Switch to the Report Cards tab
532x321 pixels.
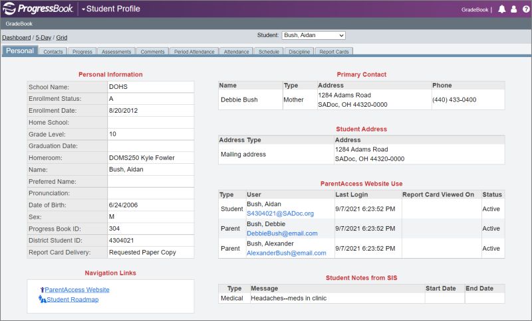(334, 52)
